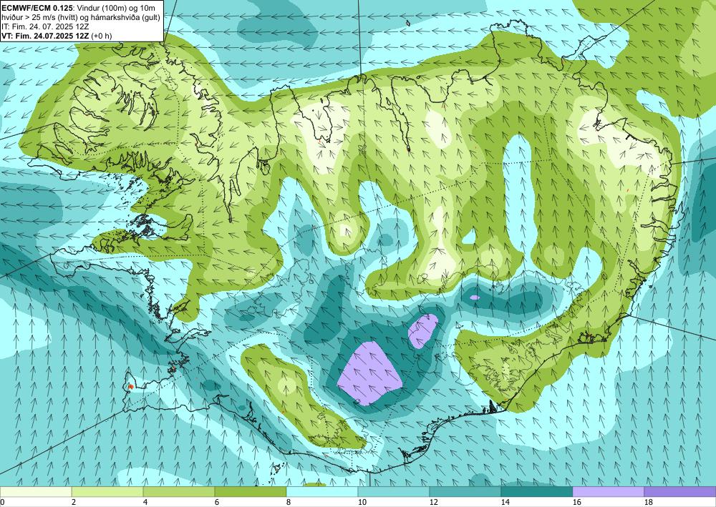The width and height of the screenshot is (716, 507).
Task: Click the legend scale label "6"
Action: (x=217, y=502)
